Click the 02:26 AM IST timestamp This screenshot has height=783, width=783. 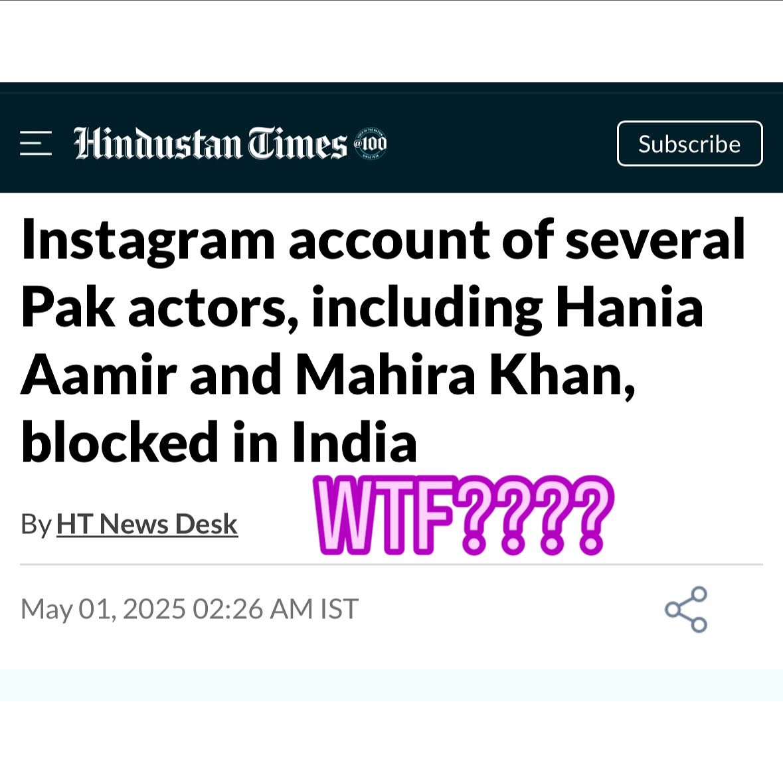point(276,609)
